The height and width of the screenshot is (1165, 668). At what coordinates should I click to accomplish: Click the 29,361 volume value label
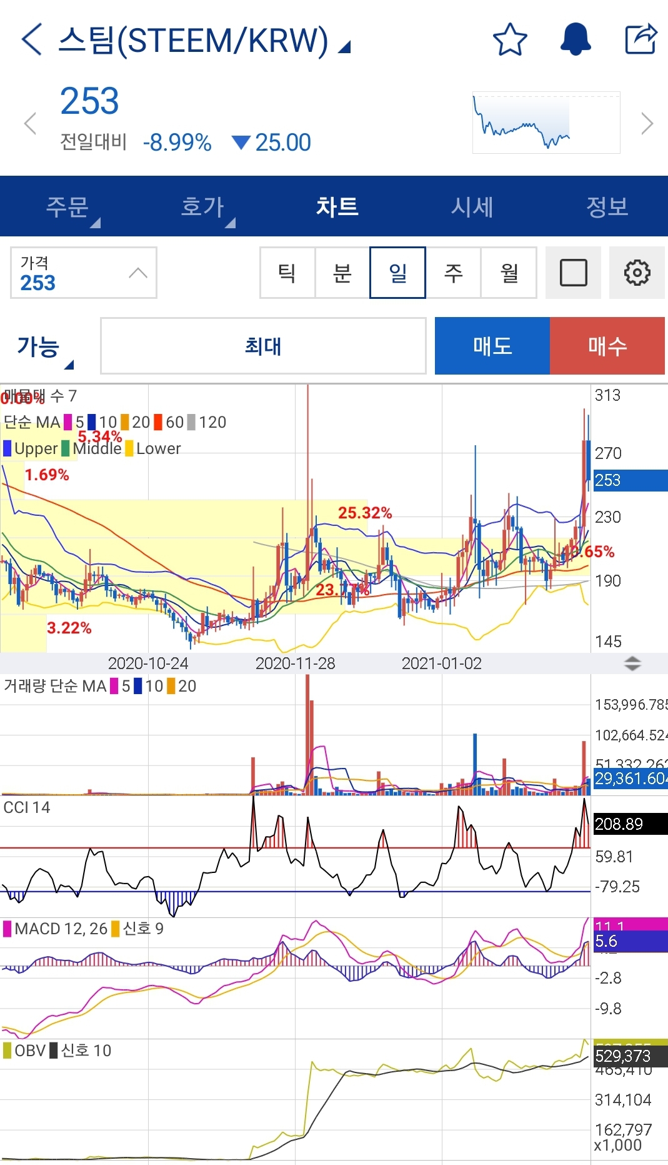pos(630,779)
